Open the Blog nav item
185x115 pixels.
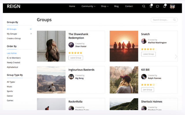116,6
